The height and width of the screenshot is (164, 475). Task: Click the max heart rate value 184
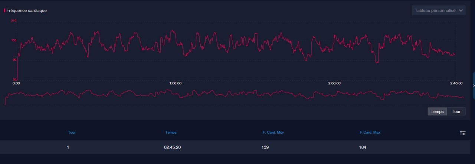tap(362, 147)
